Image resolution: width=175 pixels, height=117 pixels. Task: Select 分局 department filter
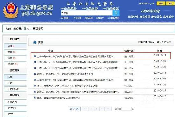(x=16, y=58)
